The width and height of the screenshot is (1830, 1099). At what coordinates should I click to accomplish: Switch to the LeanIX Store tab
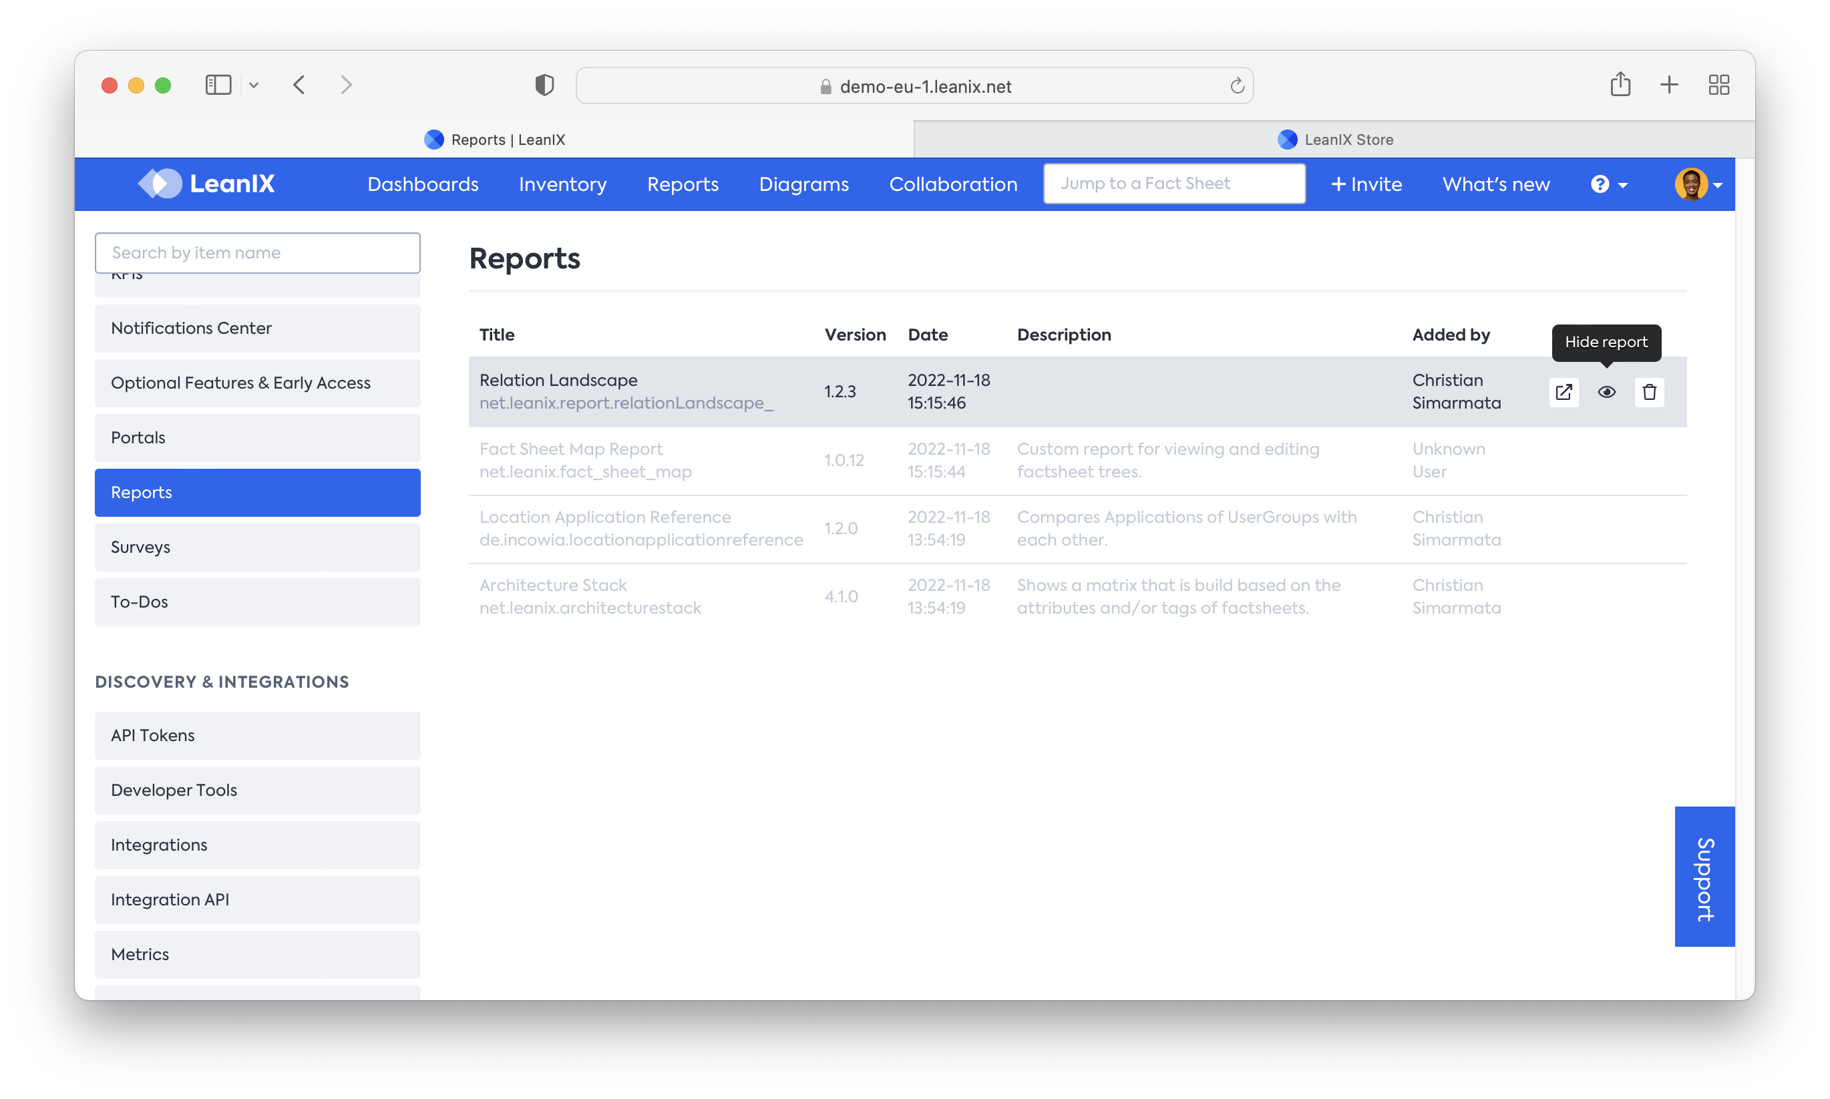[1334, 140]
